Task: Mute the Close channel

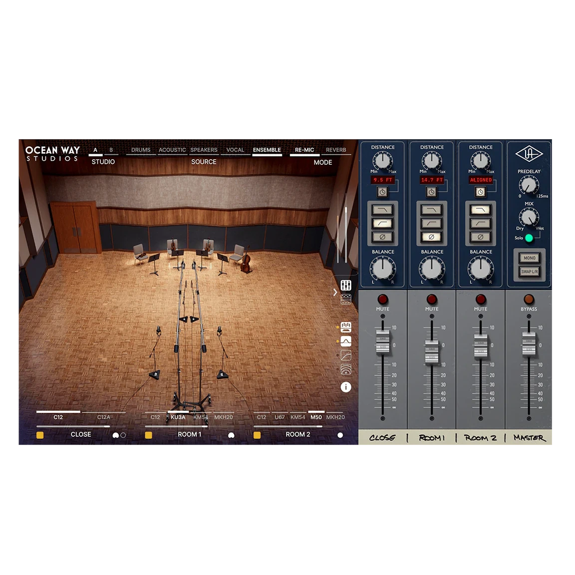Action: point(382,299)
